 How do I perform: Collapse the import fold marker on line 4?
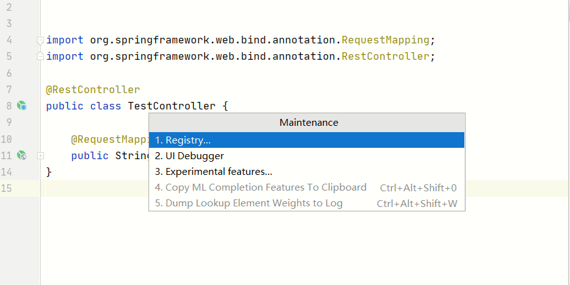tap(40, 40)
